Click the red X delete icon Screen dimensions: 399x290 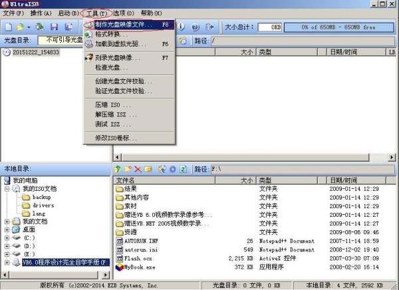point(138,169)
